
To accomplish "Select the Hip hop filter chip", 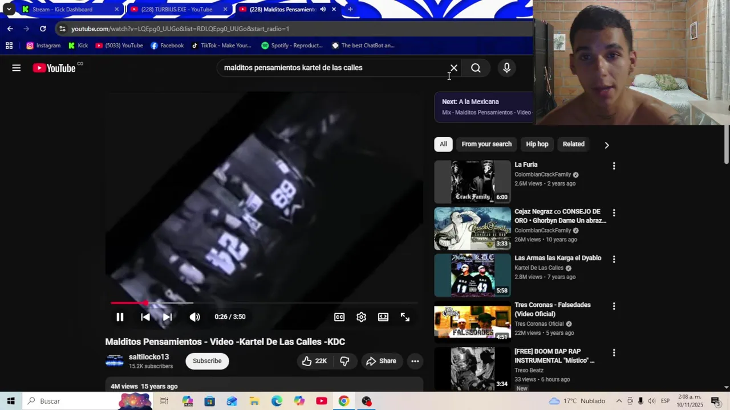I will tap(537, 144).
